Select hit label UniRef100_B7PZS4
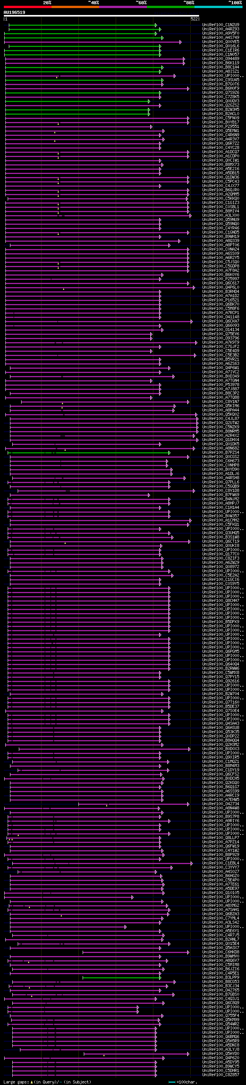The height and width of the screenshot is (1085, 246). pyautogui.click(x=221, y=453)
